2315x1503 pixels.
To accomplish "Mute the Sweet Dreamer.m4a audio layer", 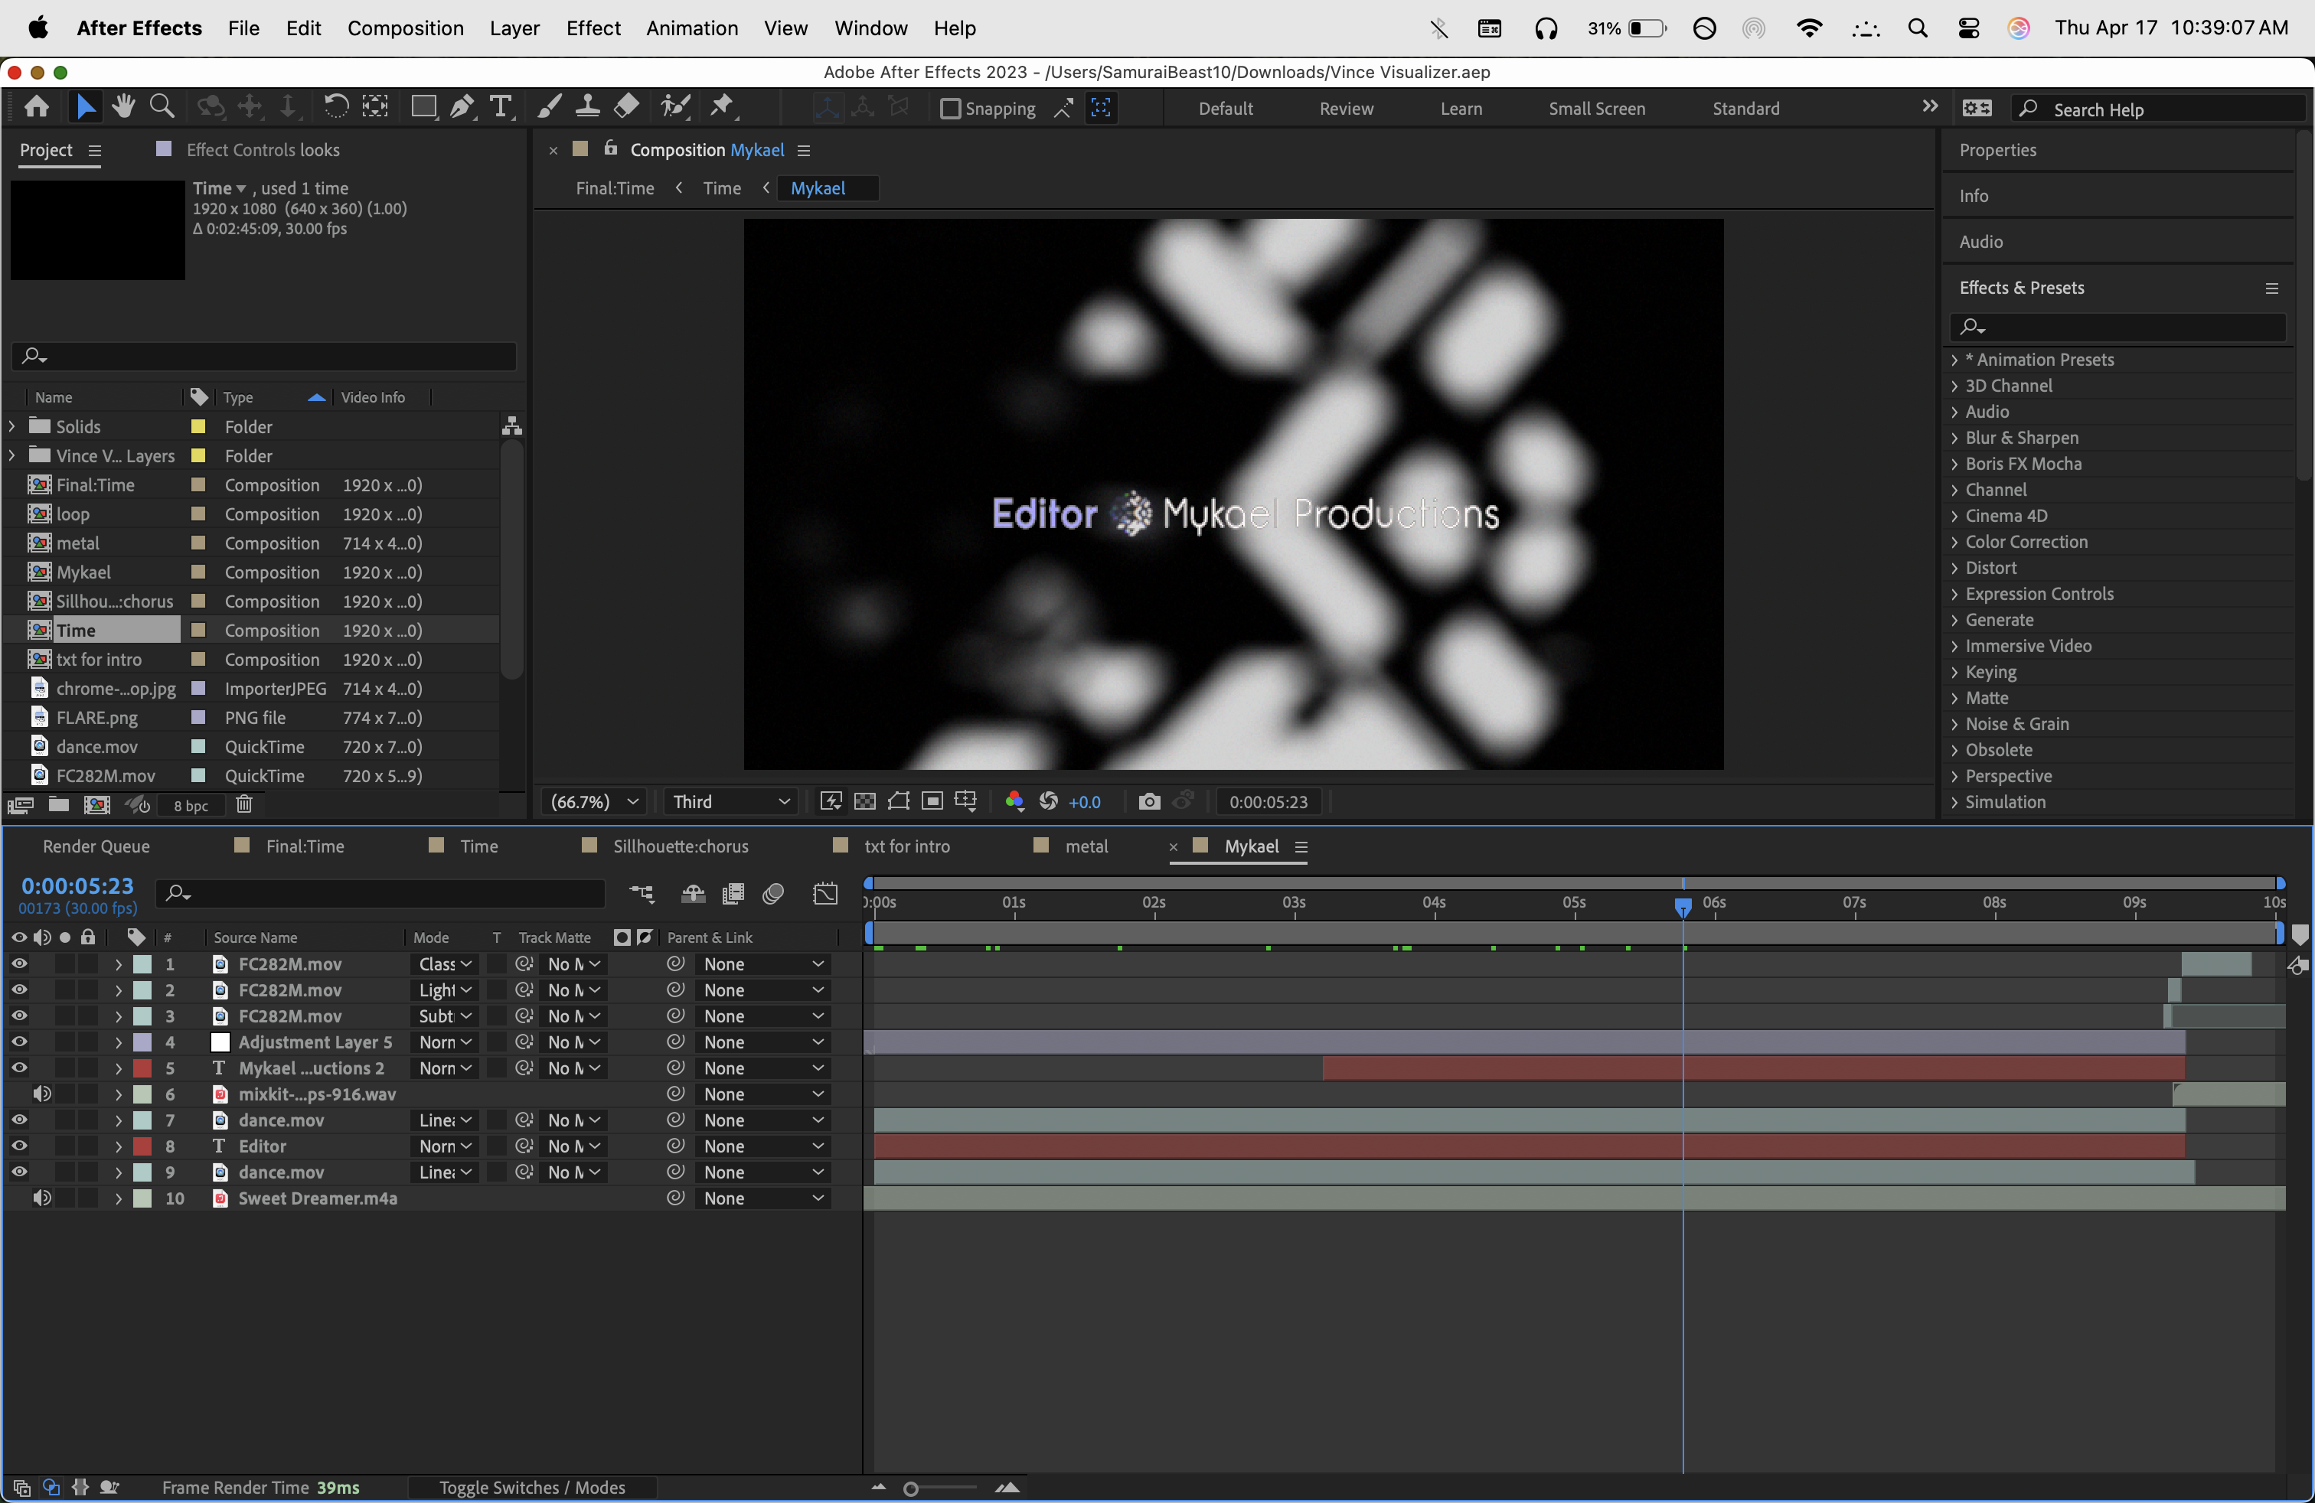I will coord(42,1198).
